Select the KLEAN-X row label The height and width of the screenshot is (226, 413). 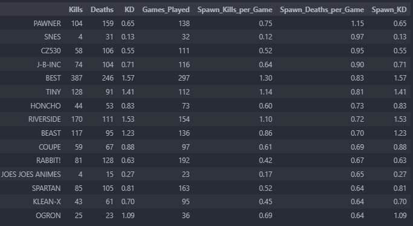coord(47,202)
